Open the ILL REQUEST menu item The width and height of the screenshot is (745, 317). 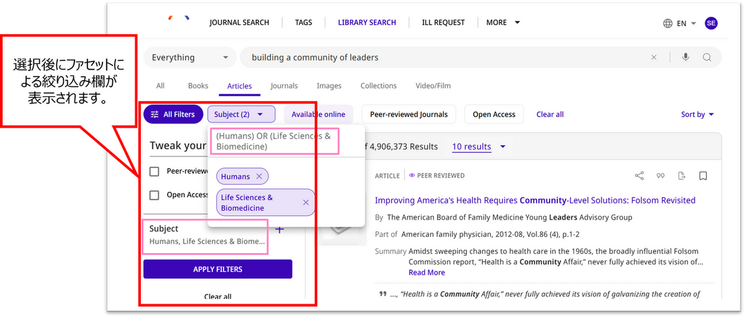tap(443, 22)
